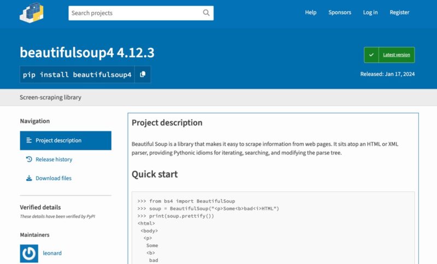Click the Project description list icon

click(x=29, y=140)
